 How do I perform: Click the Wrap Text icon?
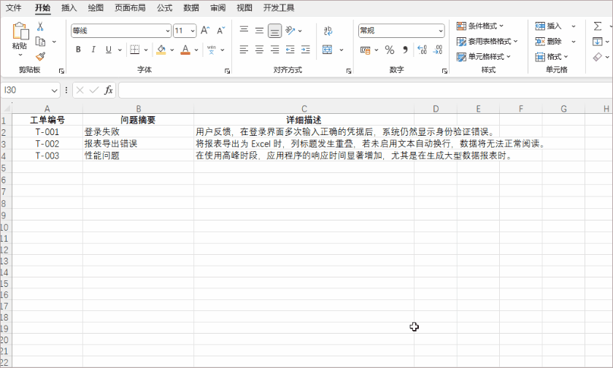pyautogui.click(x=328, y=31)
